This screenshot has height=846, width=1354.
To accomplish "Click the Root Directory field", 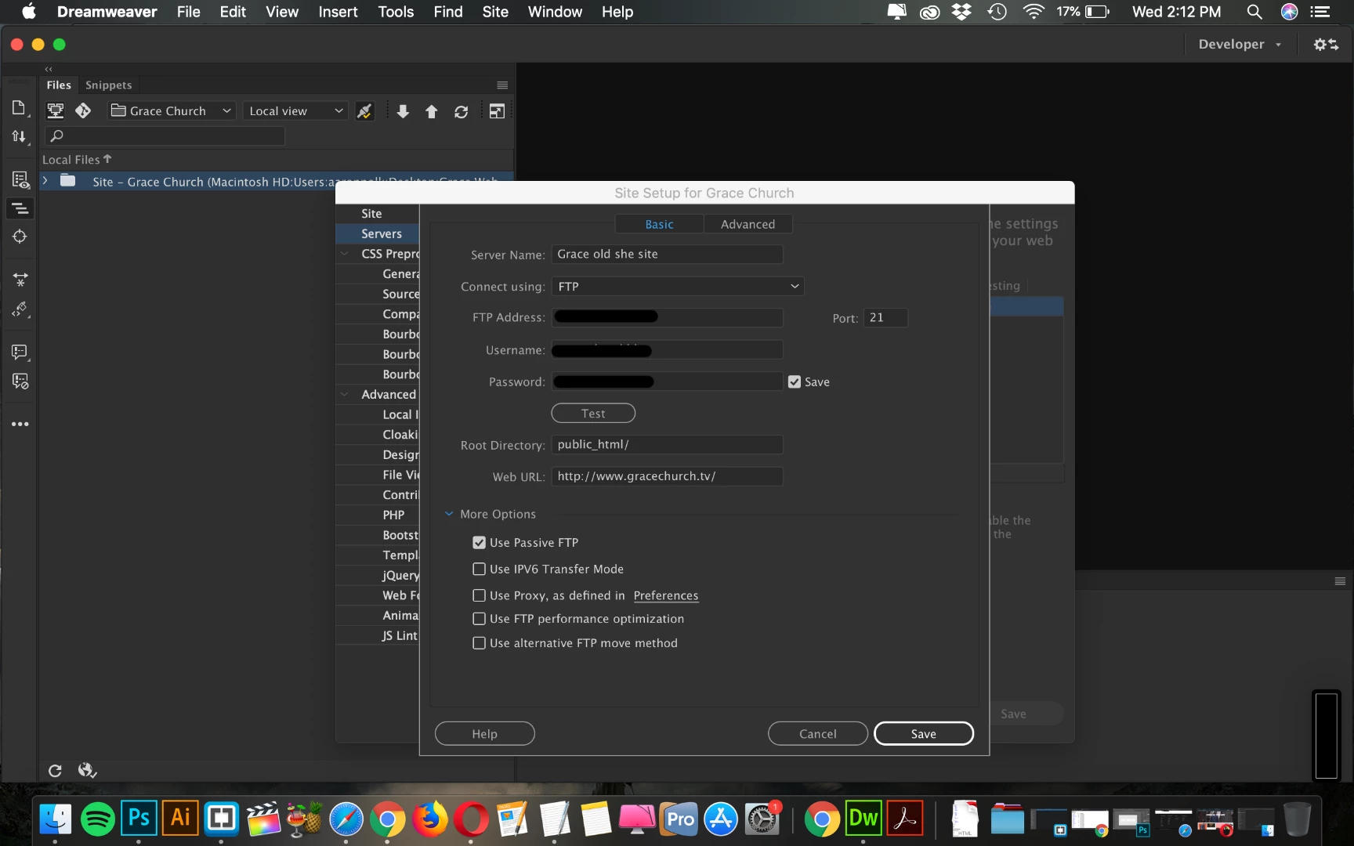I will 667,445.
